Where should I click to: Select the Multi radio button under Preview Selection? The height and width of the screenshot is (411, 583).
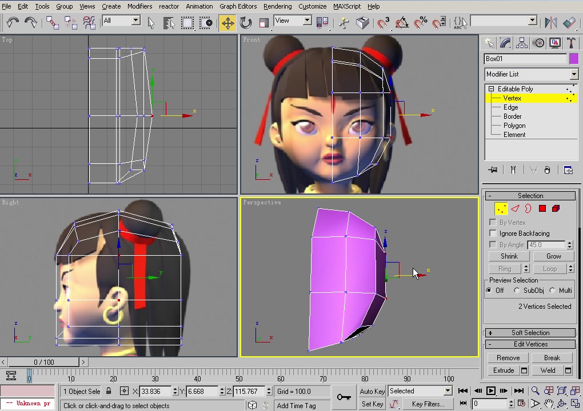pyautogui.click(x=552, y=290)
